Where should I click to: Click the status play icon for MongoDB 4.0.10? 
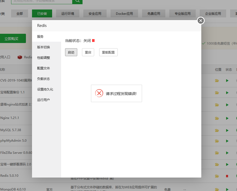pos(227,189)
